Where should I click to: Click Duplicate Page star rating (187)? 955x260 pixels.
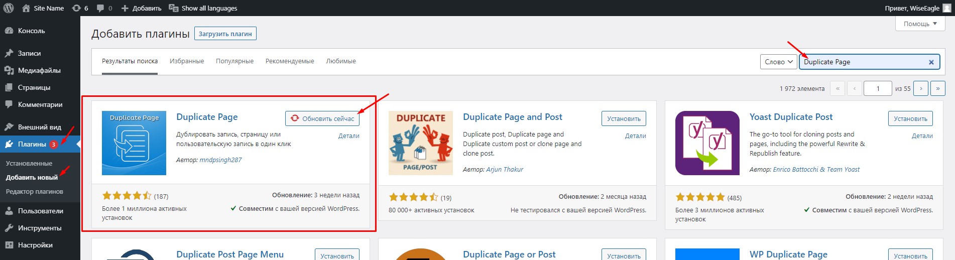click(127, 196)
